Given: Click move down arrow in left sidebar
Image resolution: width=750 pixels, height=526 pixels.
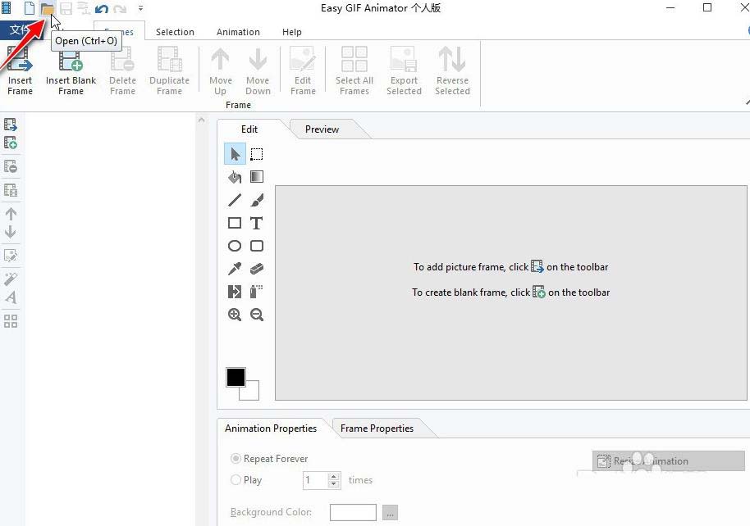Looking at the screenshot, I should click(x=11, y=232).
